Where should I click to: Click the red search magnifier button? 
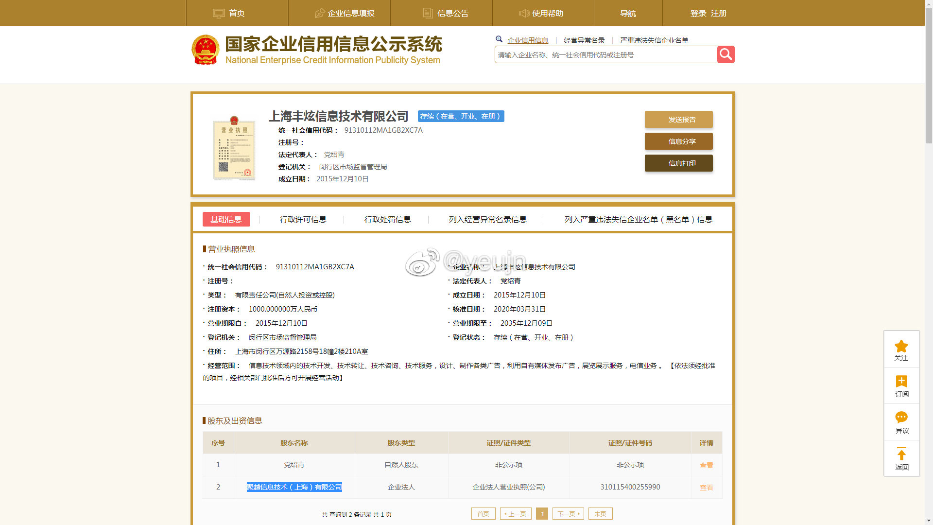click(726, 54)
